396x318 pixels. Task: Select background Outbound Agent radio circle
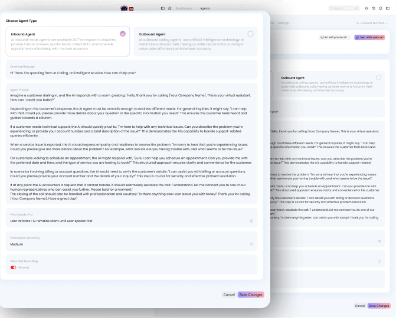[378, 77]
